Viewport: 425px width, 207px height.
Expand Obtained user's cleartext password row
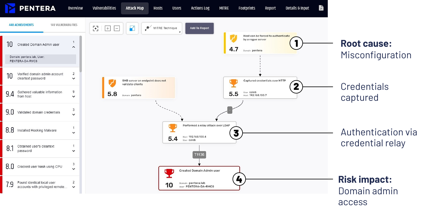73,151
